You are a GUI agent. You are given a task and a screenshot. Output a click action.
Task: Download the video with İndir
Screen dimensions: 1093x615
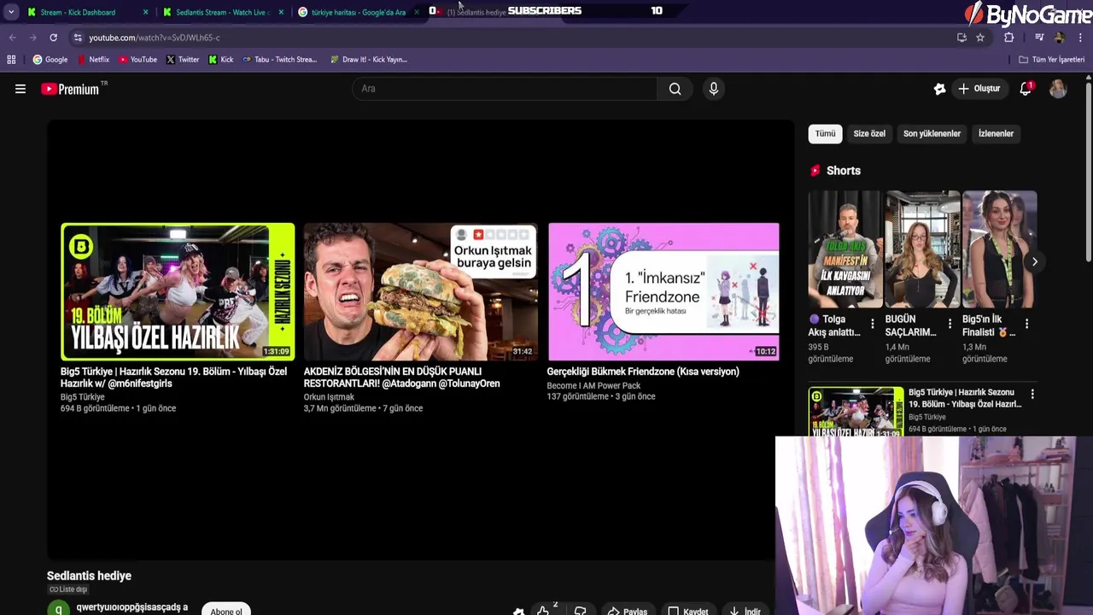pyautogui.click(x=744, y=611)
